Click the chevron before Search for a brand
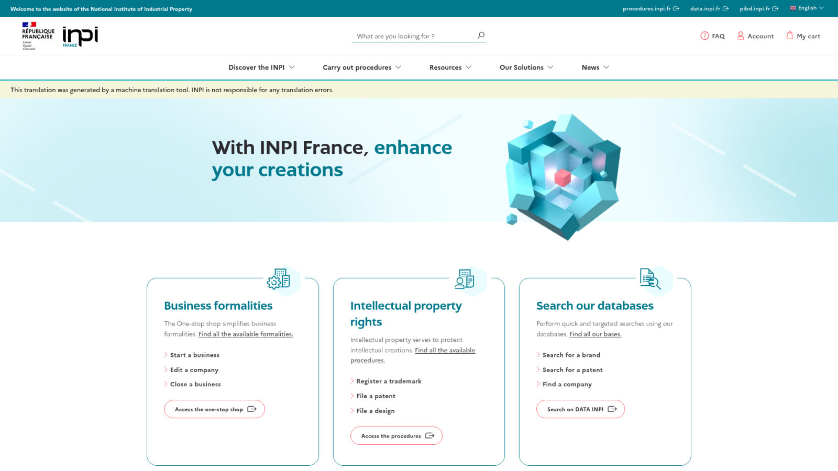 [x=538, y=355]
